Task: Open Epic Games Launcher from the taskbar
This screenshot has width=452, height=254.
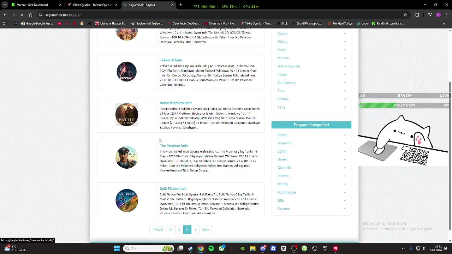Action: pyautogui.click(x=325, y=248)
